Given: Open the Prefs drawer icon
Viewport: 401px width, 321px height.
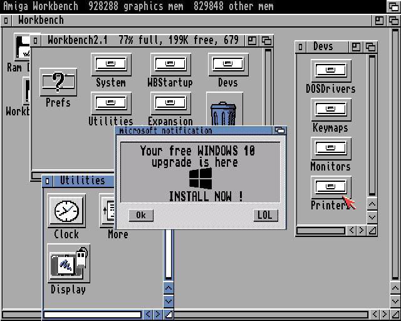Looking at the screenshot, I should point(58,82).
